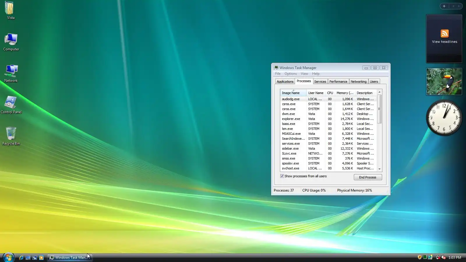Click the End Process button
This screenshot has width=466, height=262.
coord(368,177)
